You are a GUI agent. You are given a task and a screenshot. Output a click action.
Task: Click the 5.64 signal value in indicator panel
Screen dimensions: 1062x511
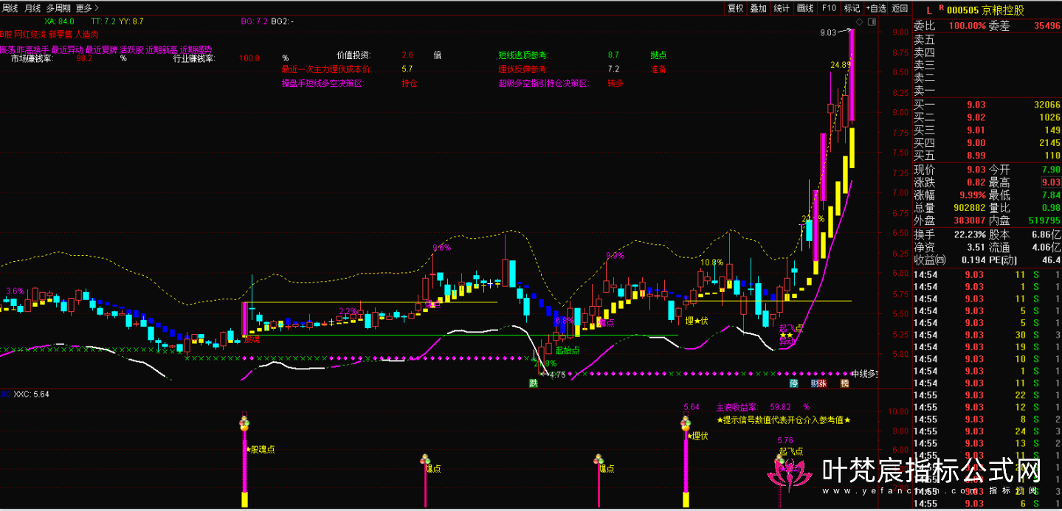(692, 407)
